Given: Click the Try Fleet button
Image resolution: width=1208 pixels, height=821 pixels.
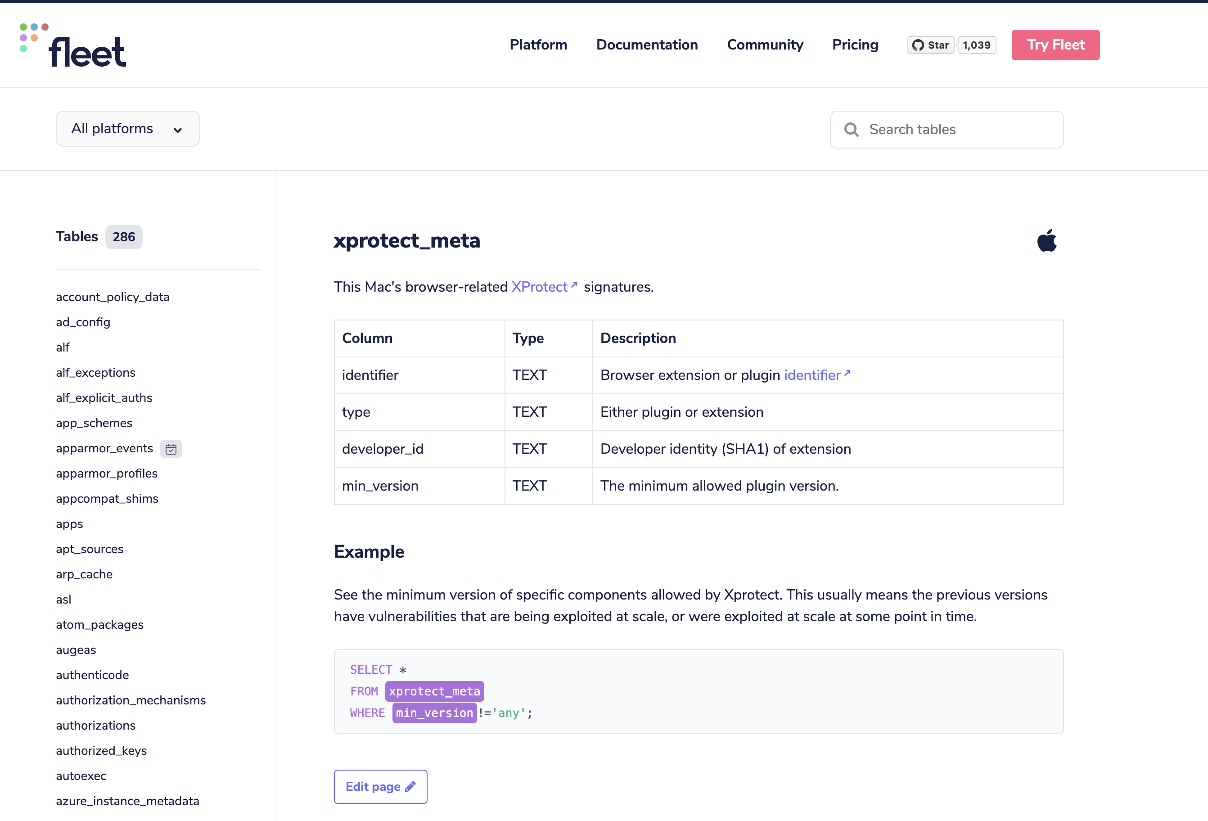Looking at the screenshot, I should (1055, 45).
